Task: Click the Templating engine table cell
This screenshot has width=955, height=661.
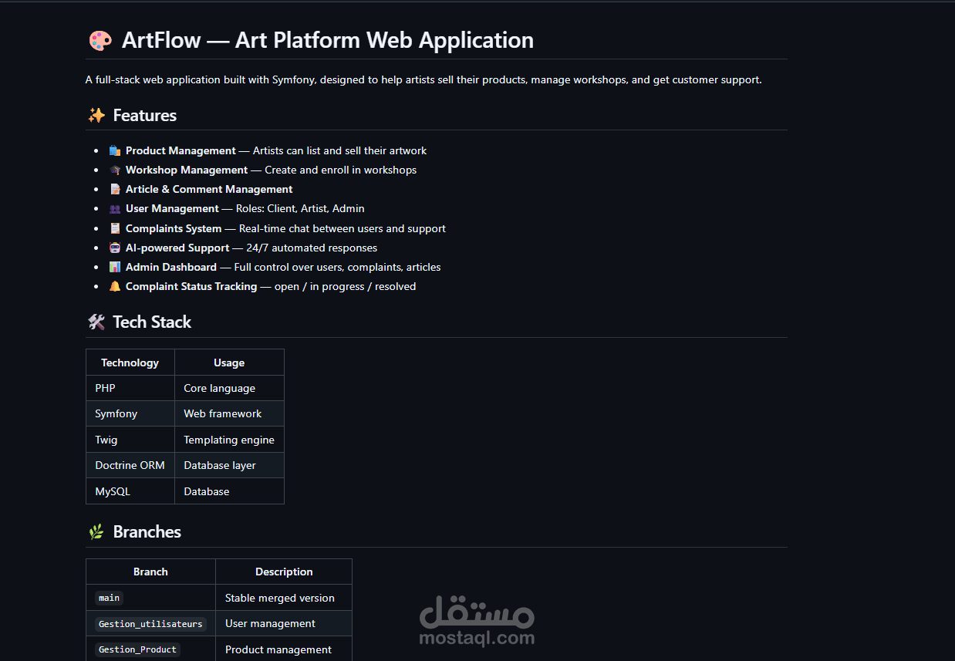Action: click(x=229, y=440)
